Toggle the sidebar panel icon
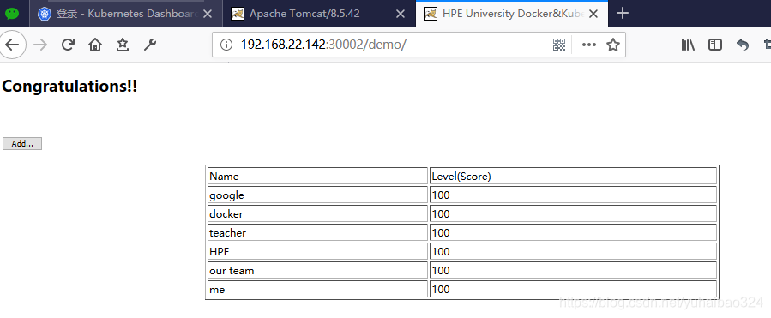This screenshot has height=318, width=771. tap(715, 45)
